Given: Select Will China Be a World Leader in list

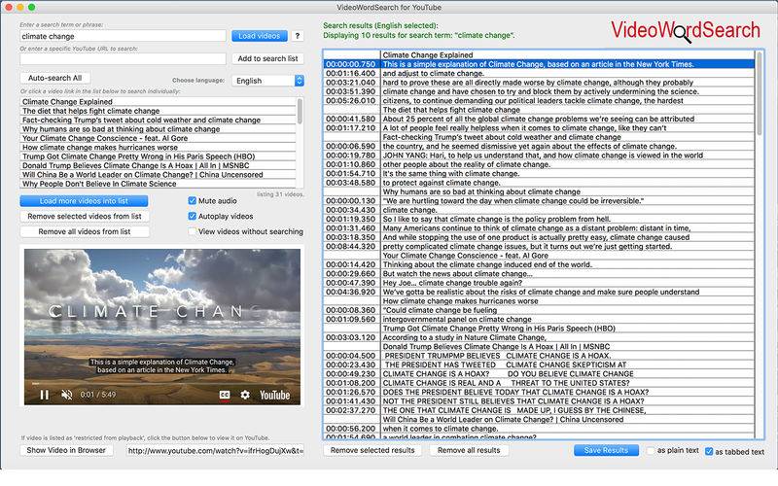Looking at the screenshot, I should tap(159, 175).
